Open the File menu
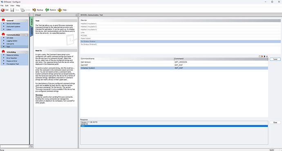The height and width of the screenshot is (151, 282). point(2,6)
